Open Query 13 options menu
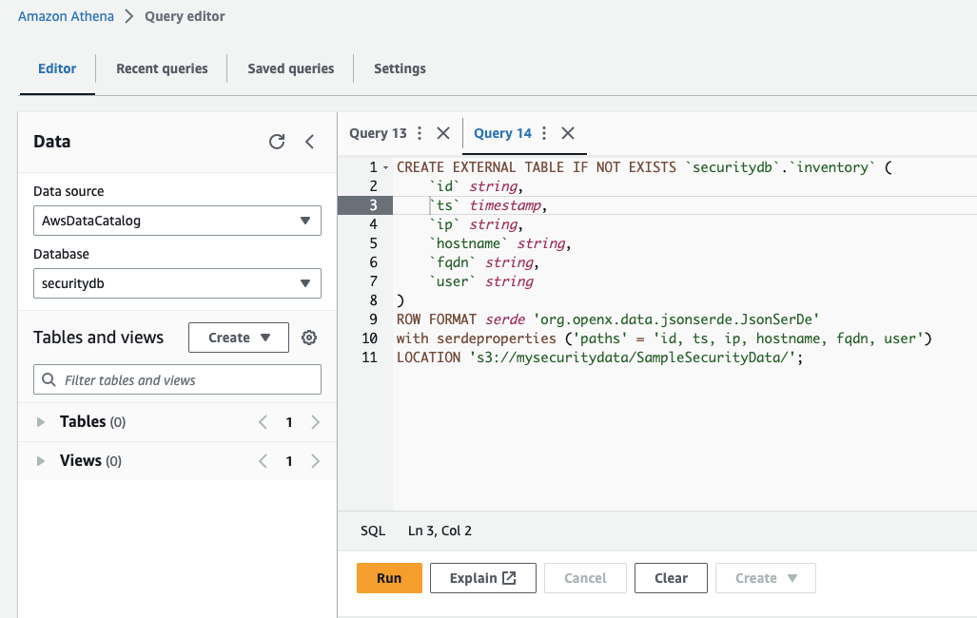This screenshot has width=977, height=618. click(420, 133)
